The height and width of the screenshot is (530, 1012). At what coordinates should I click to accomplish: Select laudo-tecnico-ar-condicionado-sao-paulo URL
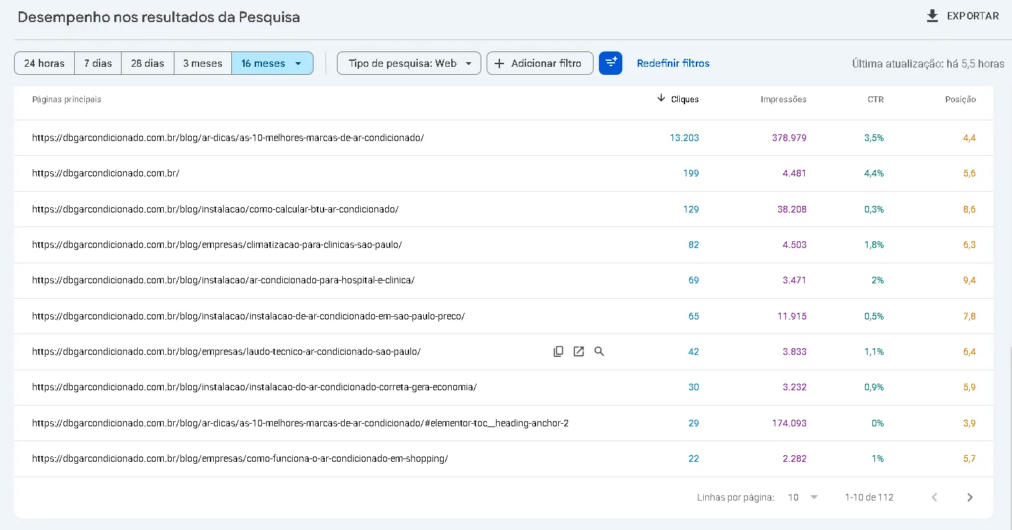coord(227,352)
